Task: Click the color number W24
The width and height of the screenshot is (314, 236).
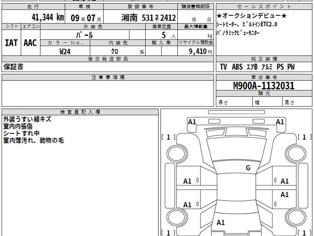Action: pos(65,52)
